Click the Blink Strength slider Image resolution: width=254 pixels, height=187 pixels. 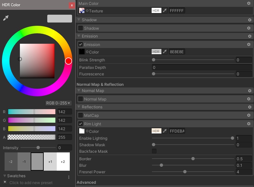click(193, 60)
